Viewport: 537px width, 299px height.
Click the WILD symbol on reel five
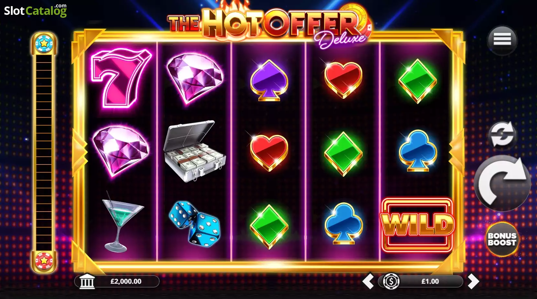coord(418,225)
